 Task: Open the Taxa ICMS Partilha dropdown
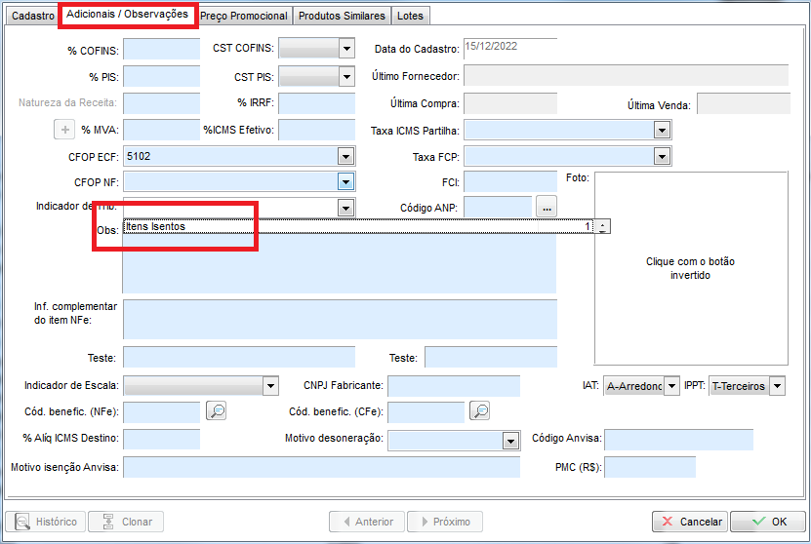(662, 130)
